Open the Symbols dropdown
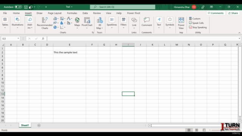The width and height of the screenshot is (242, 136). point(170,23)
